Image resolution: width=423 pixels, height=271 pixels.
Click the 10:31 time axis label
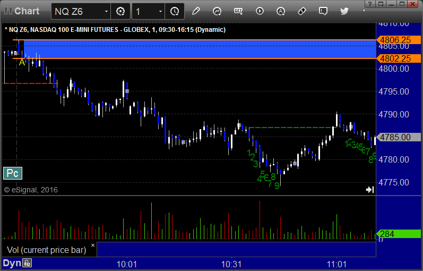(x=231, y=264)
